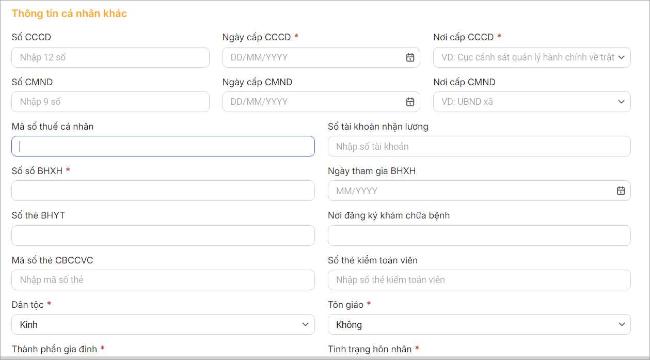650x360 pixels.
Task: Focus the Số thẻ BHYT input field
Action: 163,236
